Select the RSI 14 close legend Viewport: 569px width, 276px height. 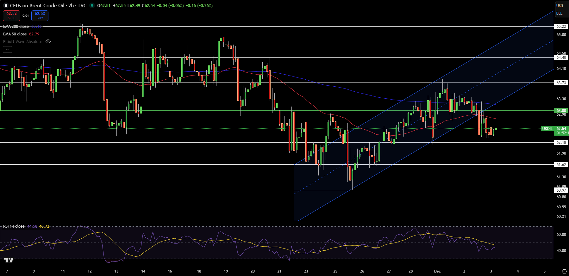click(x=14, y=226)
